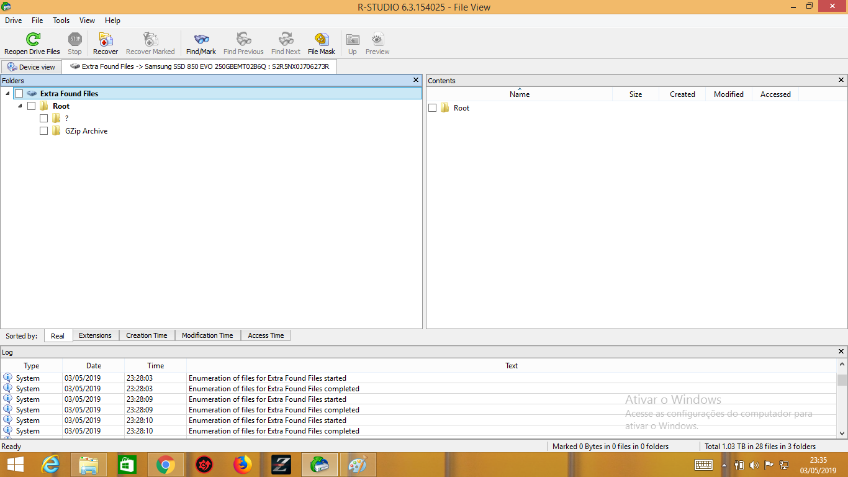Viewport: 848px width, 477px height.
Task: Check the '?' folder checkbox
Action: (44, 119)
